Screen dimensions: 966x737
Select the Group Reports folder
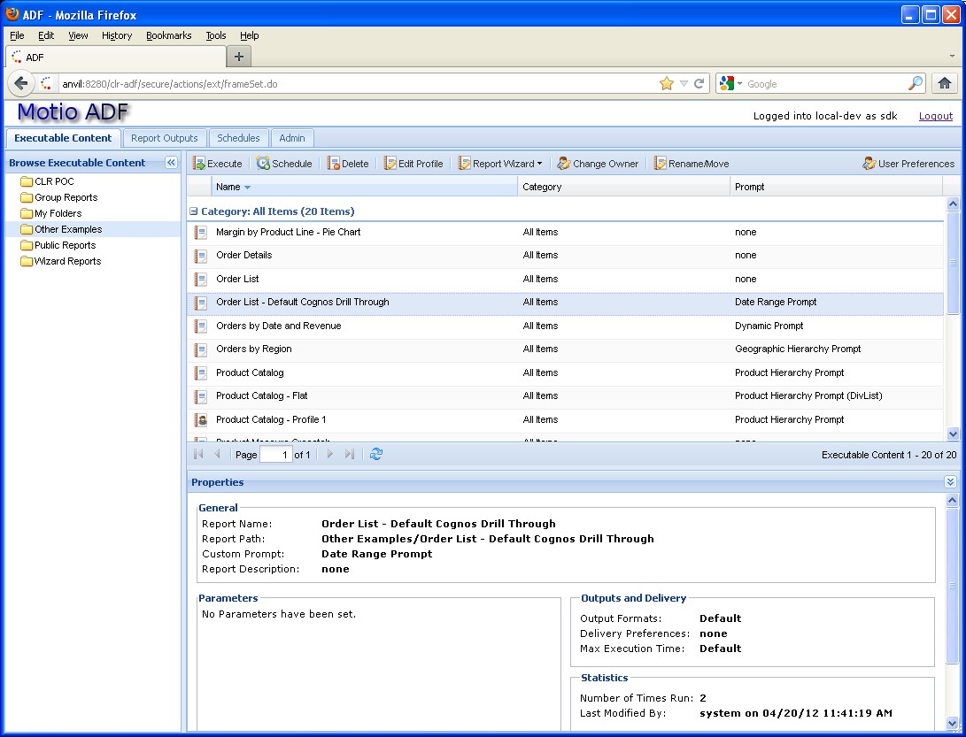coord(66,197)
